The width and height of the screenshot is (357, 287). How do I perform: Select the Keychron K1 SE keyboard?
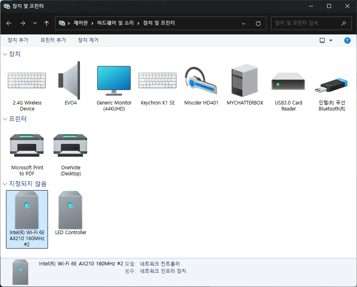pos(158,81)
